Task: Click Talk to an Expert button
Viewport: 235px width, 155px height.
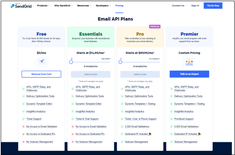Action: point(189,74)
